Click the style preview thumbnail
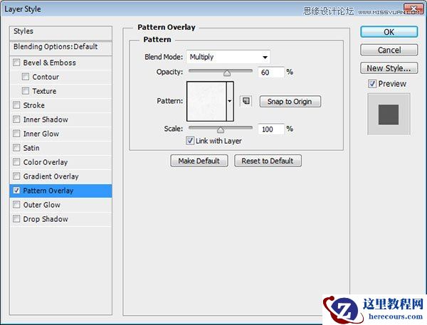 click(389, 114)
